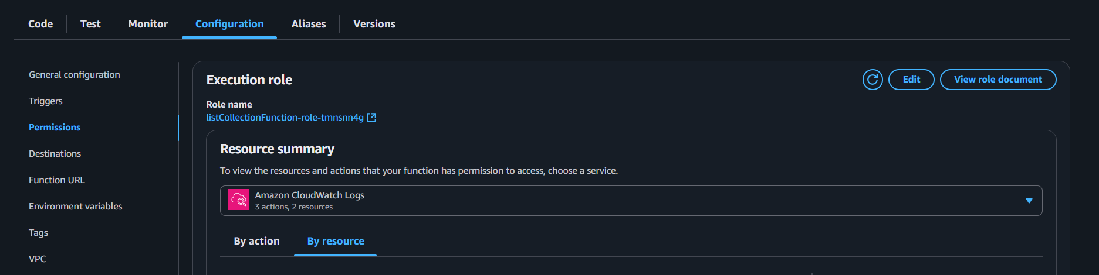Switch to the Test tab
Screen dimensions: 1099x275
click(x=90, y=24)
